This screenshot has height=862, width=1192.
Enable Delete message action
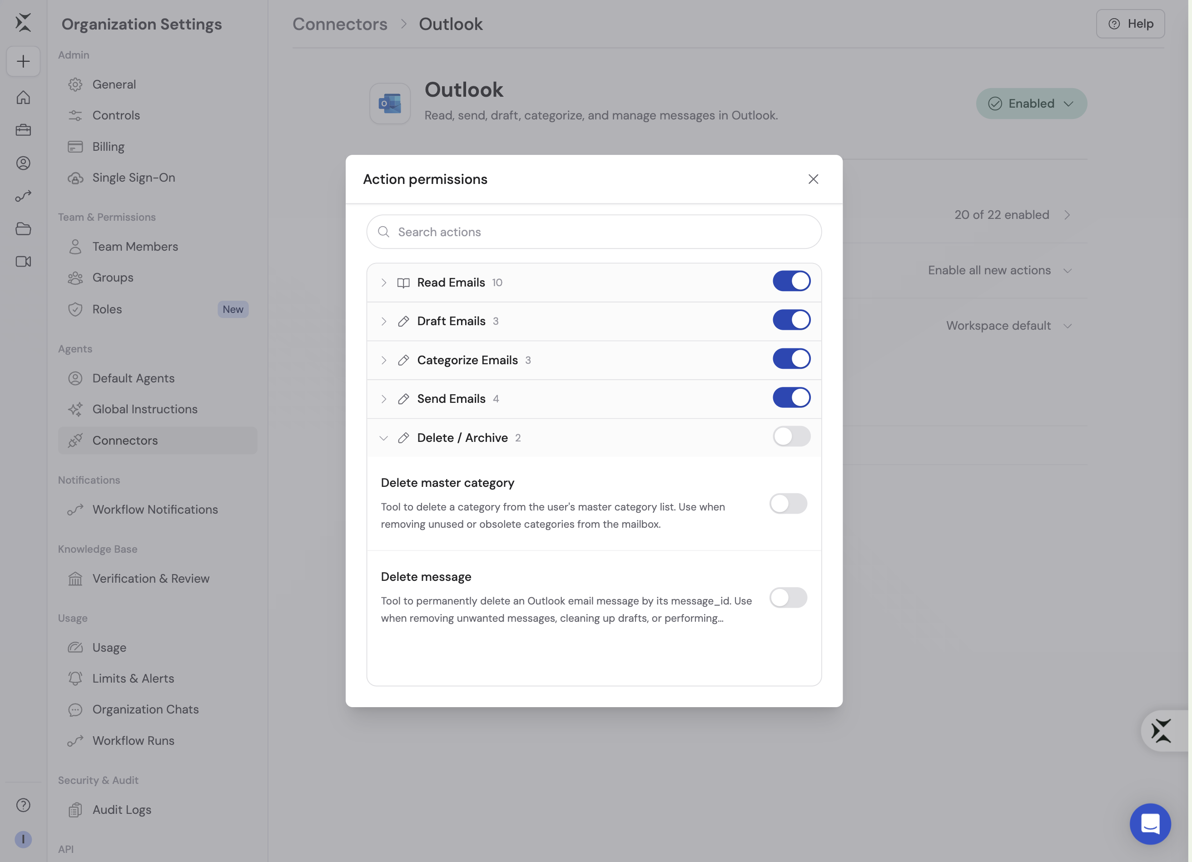[788, 598]
